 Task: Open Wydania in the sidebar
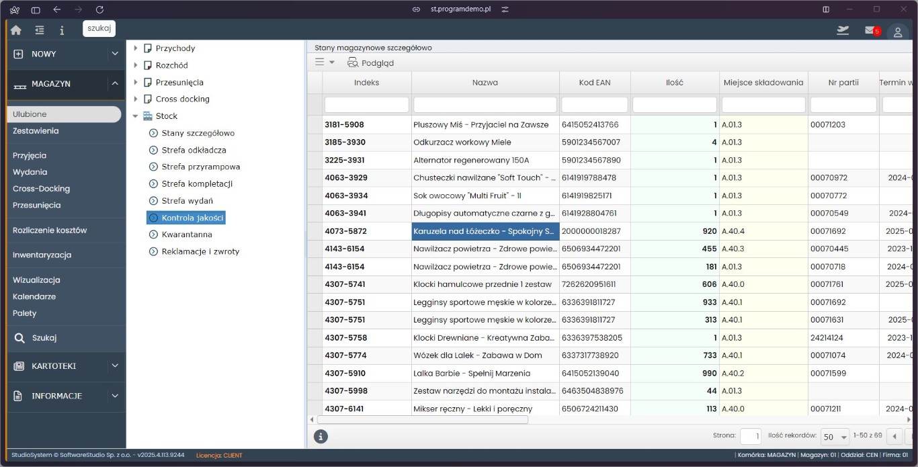30,172
